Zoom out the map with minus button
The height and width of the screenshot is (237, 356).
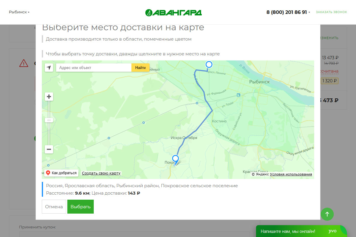click(49, 149)
